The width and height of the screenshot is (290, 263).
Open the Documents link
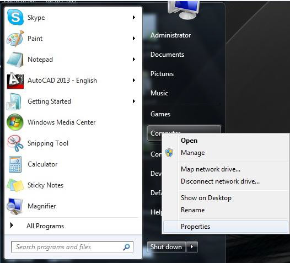[x=167, y=55]
